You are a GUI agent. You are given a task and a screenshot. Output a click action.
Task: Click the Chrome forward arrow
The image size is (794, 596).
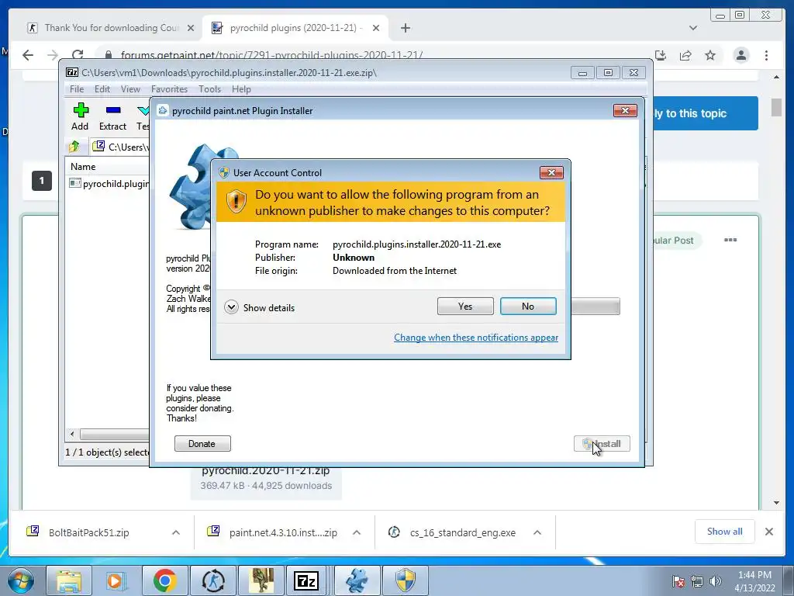53,55
